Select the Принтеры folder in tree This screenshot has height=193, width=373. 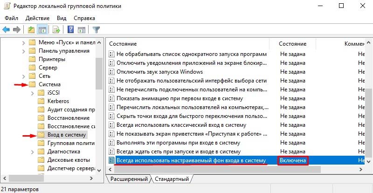coord(53,59)
